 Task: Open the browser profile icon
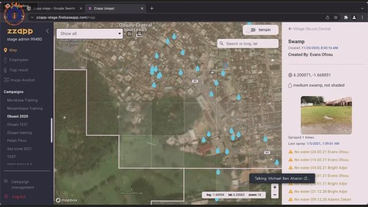(x=354, y=17)
